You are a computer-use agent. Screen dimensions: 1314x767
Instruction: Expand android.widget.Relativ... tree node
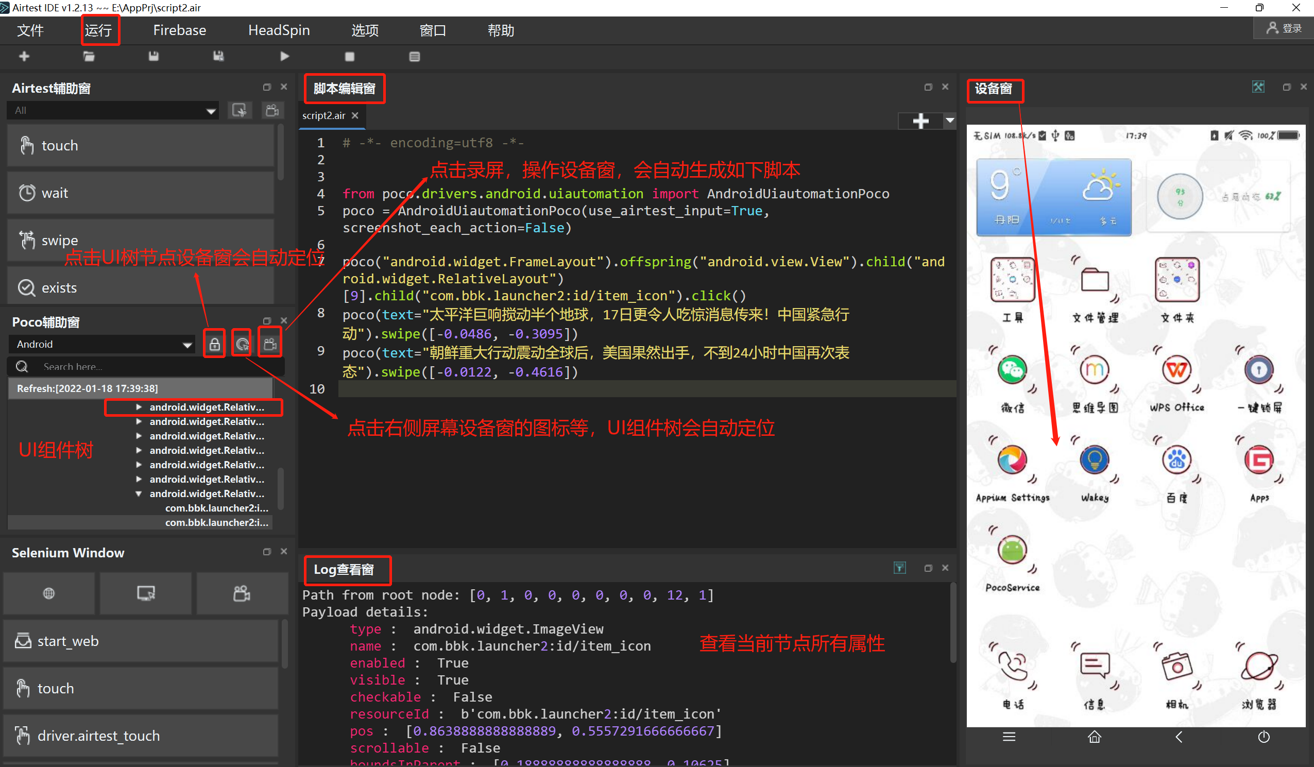[x=135, y=407]
